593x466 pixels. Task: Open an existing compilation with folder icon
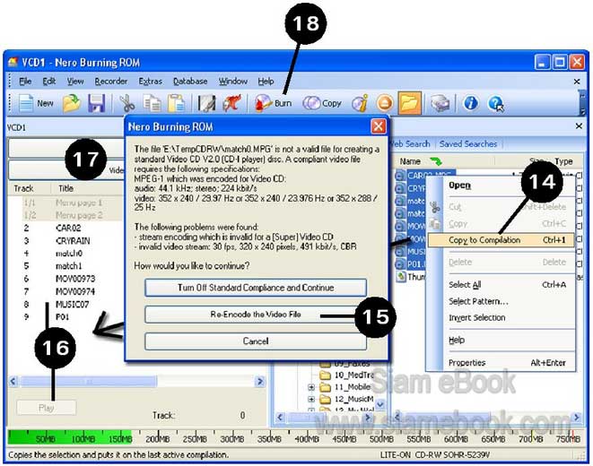coord(72,103)
